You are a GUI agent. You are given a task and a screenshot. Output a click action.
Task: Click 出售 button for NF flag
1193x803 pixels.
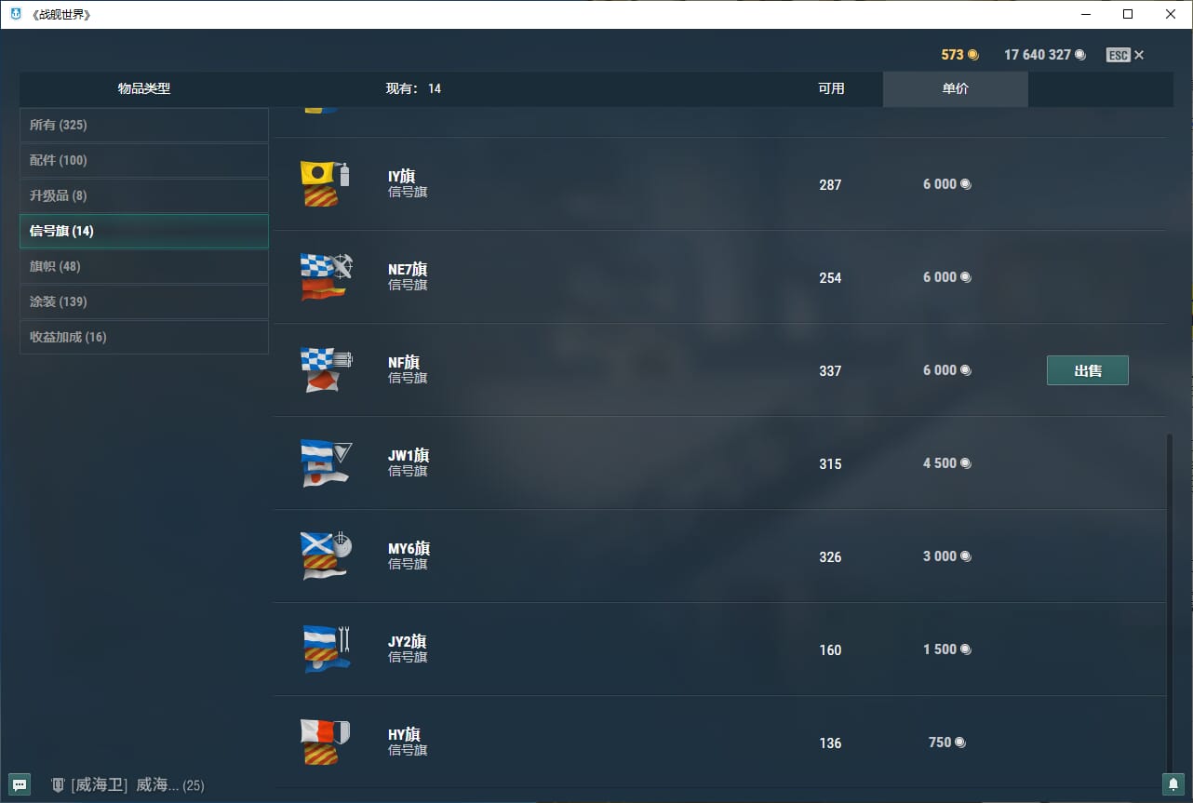(x=1087, y=370)
